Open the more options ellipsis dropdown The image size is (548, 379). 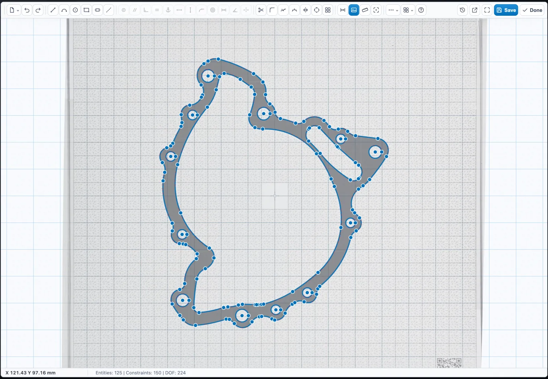pos(393,10)
